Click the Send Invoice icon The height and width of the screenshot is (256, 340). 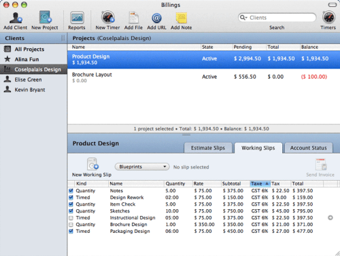pyautogui.click(x=321, y=164)
